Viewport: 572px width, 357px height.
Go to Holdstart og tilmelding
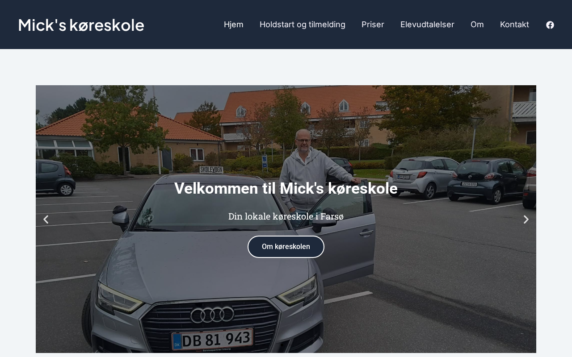pyautogui.click(x=303, y=25)
